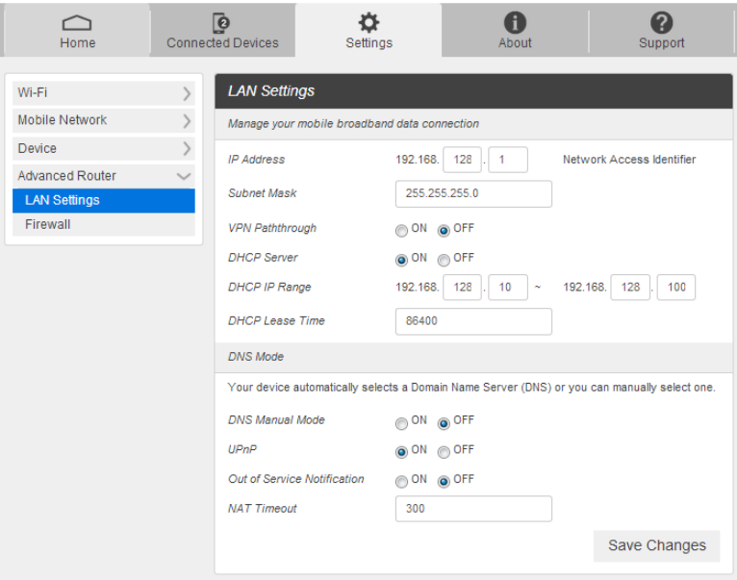The width and height of the screenshot is (737, 580).
Task: Click the Support question mark icon
Action: [x=661, y=23]
